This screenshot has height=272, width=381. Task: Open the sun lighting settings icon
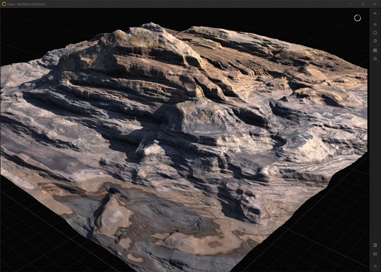(x=375, y=24)
